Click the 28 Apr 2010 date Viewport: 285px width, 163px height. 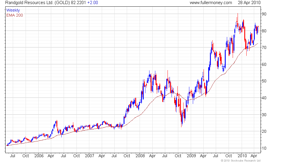click(x=249, y=3)
